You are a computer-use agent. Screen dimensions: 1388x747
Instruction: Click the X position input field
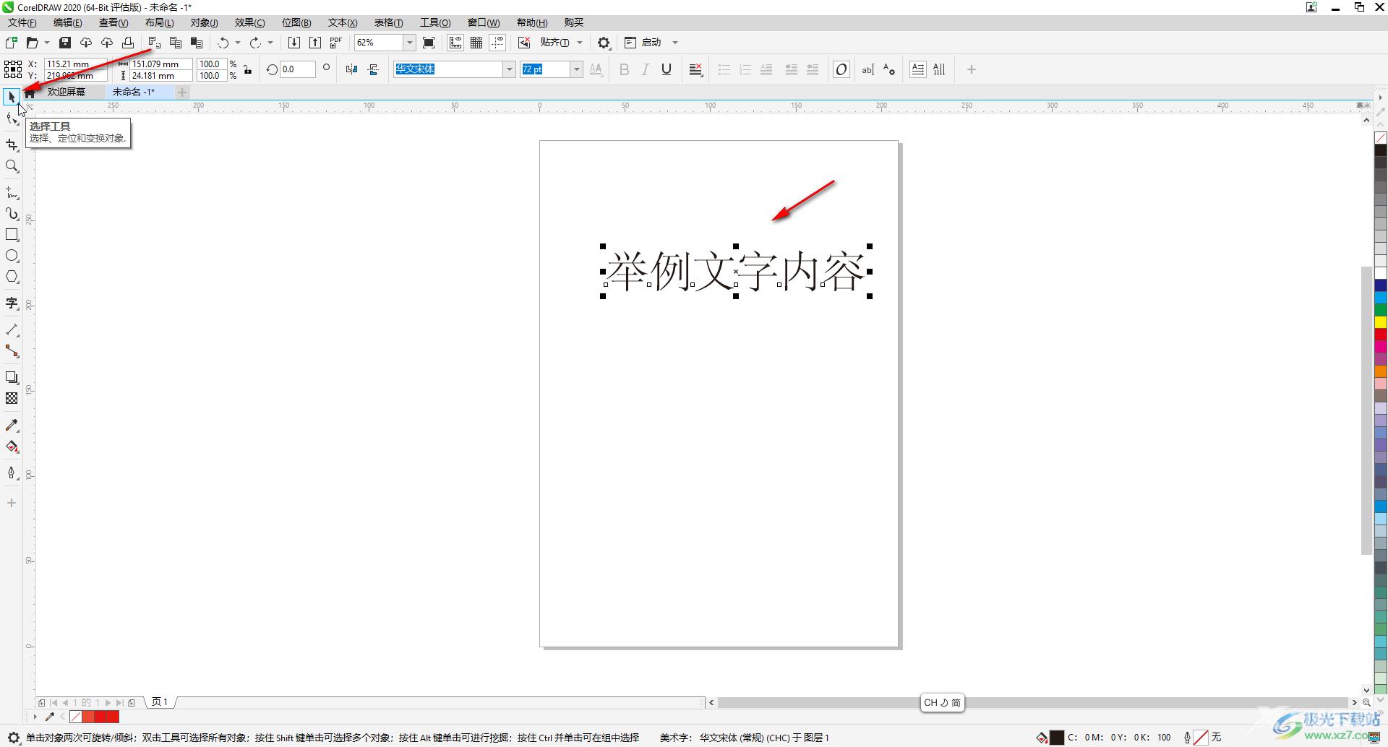(75, 64)
